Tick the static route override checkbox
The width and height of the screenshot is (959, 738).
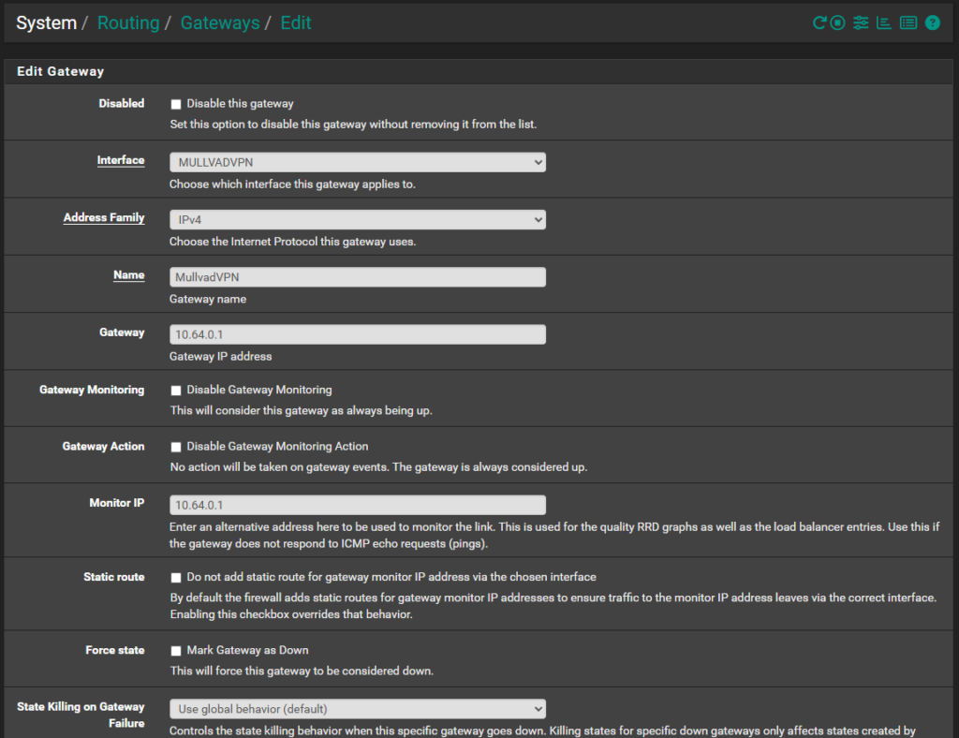[175, 578]
